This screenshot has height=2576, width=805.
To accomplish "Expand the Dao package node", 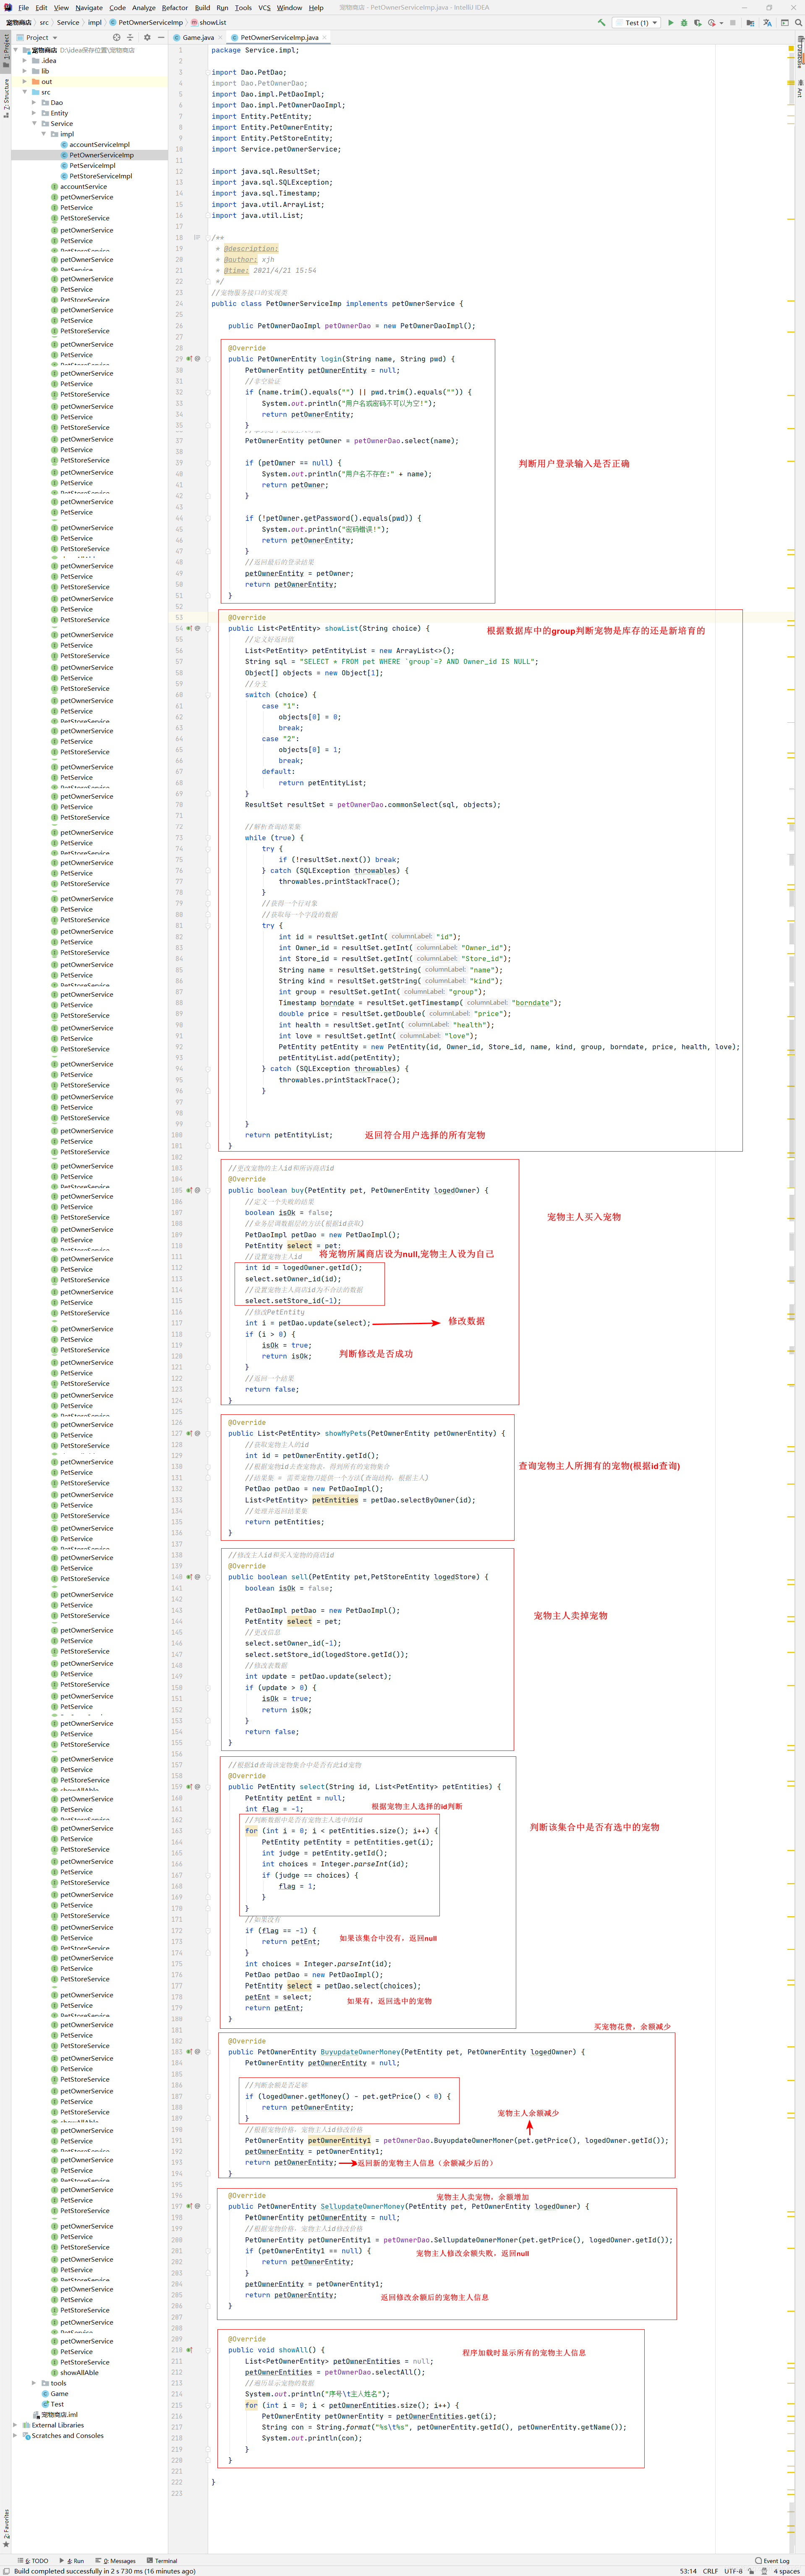I will click(x=34, y=102).
